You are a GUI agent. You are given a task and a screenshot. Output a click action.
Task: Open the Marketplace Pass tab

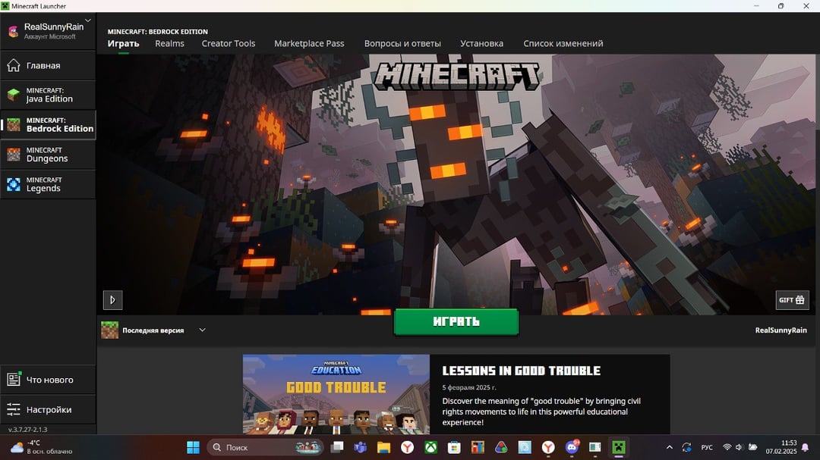309,43
